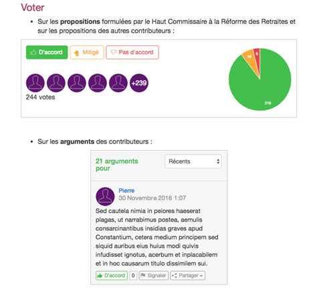Viewport: 321px width, 305px height.
Task: Click the second voter avatar icon
Action: (56, 83)
